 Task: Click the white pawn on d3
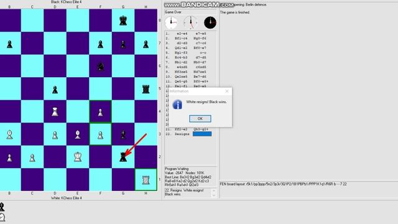click(55, 135)
